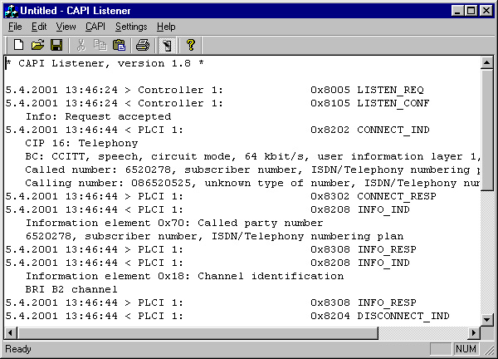
Task: Click the 'Ready' status bar text
Action: coord(18,349)
